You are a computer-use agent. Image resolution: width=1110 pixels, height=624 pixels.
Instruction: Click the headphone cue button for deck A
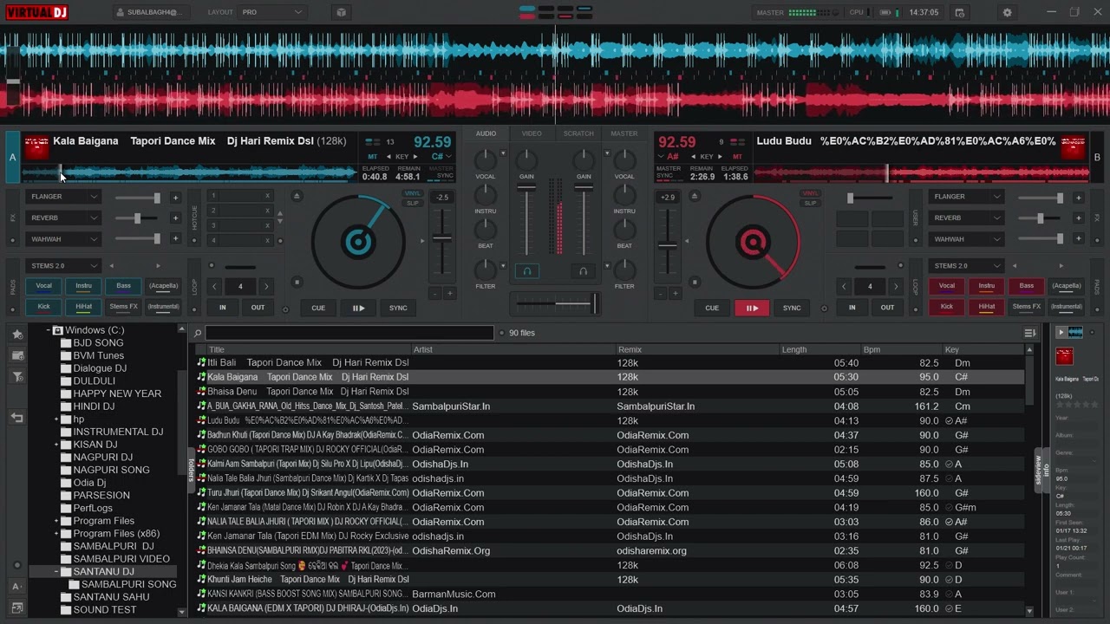point(526,271)
